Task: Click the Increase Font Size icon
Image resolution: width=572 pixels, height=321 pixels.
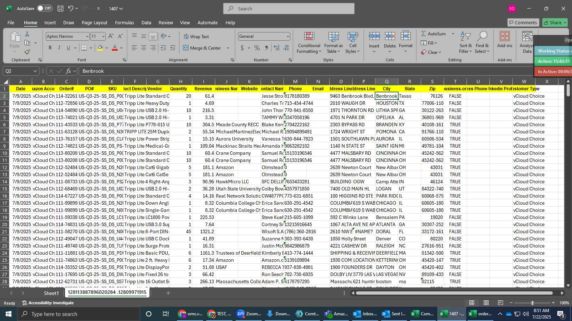Action: pyautogui.click(x=111, y=36)
